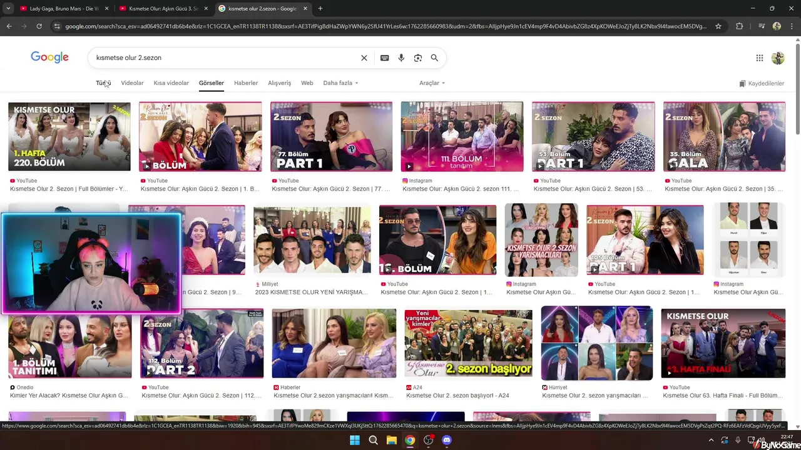The image size is (801, 450).
Task: Open the browser extensions puzzle icon
Action: [x=739, y=26]
